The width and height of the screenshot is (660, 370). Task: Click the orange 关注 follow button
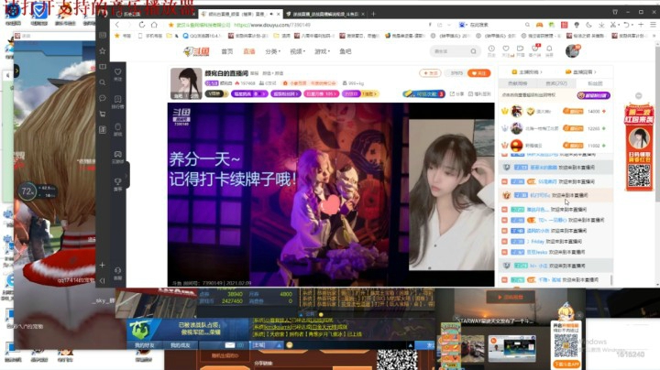click(479, 73)
